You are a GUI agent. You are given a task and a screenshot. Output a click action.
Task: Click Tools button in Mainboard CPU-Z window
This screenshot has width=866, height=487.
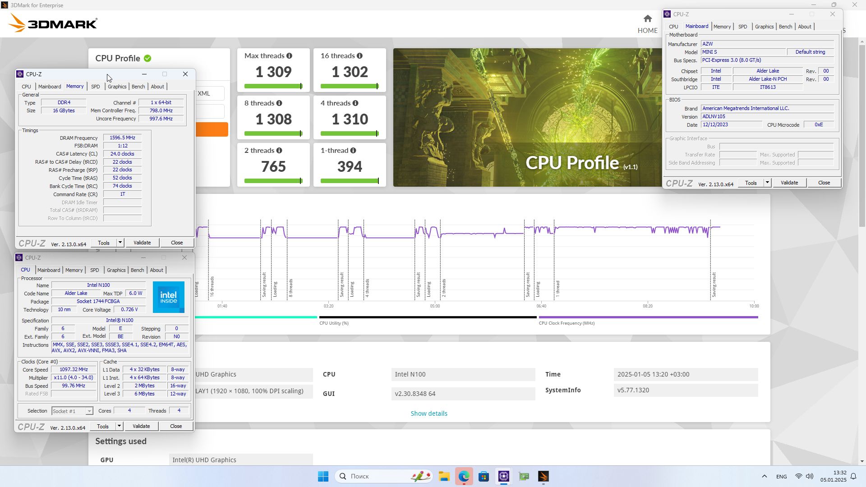(751, 183)
